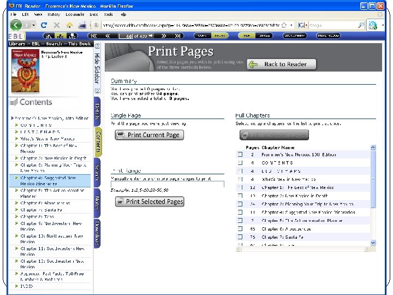Click the magnifier icon in the Google search box
The height and width of the screenshot is (295, 393).
(x=361, y=25)
